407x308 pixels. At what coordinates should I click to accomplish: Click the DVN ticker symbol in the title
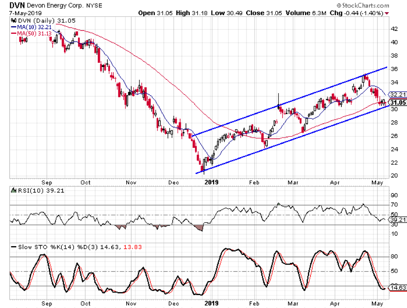coord(17,5)
